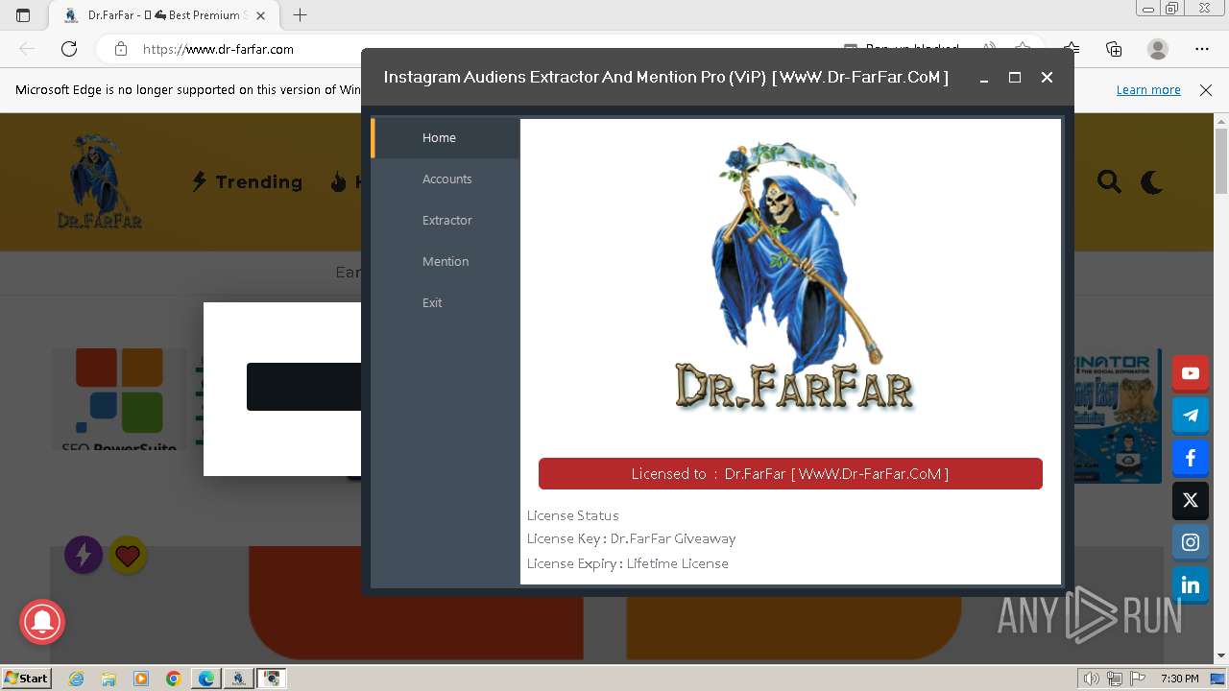Viewport: 1229px width, 691px height.
Task: Open the Windows Start menu
Action: coord(26,679)
